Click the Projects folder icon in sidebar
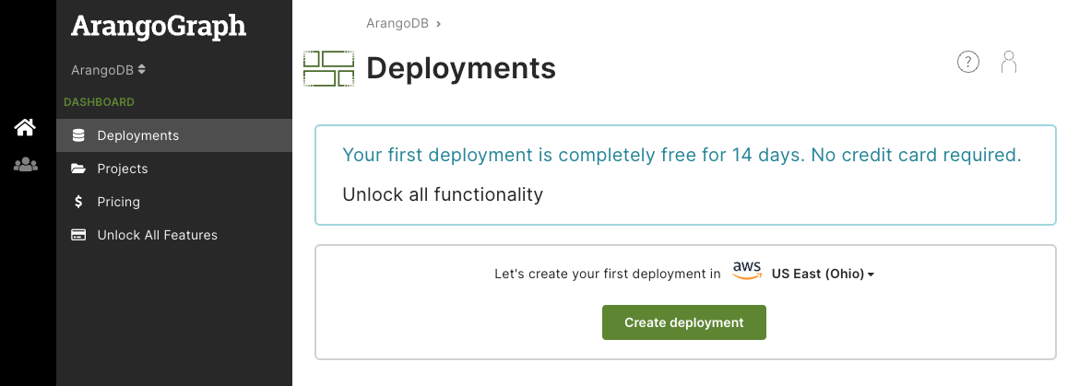This screenshot has height=386, width=1079. (78, 169)
